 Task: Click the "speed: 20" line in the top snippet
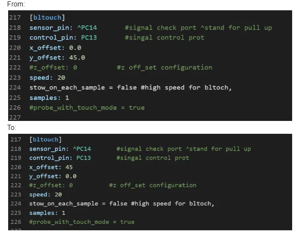point(47,78)
